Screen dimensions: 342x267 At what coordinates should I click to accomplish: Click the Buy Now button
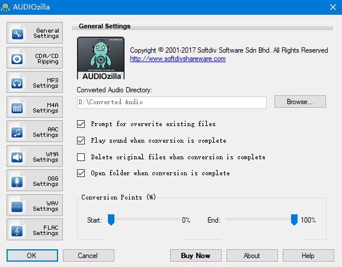(196, 256)
